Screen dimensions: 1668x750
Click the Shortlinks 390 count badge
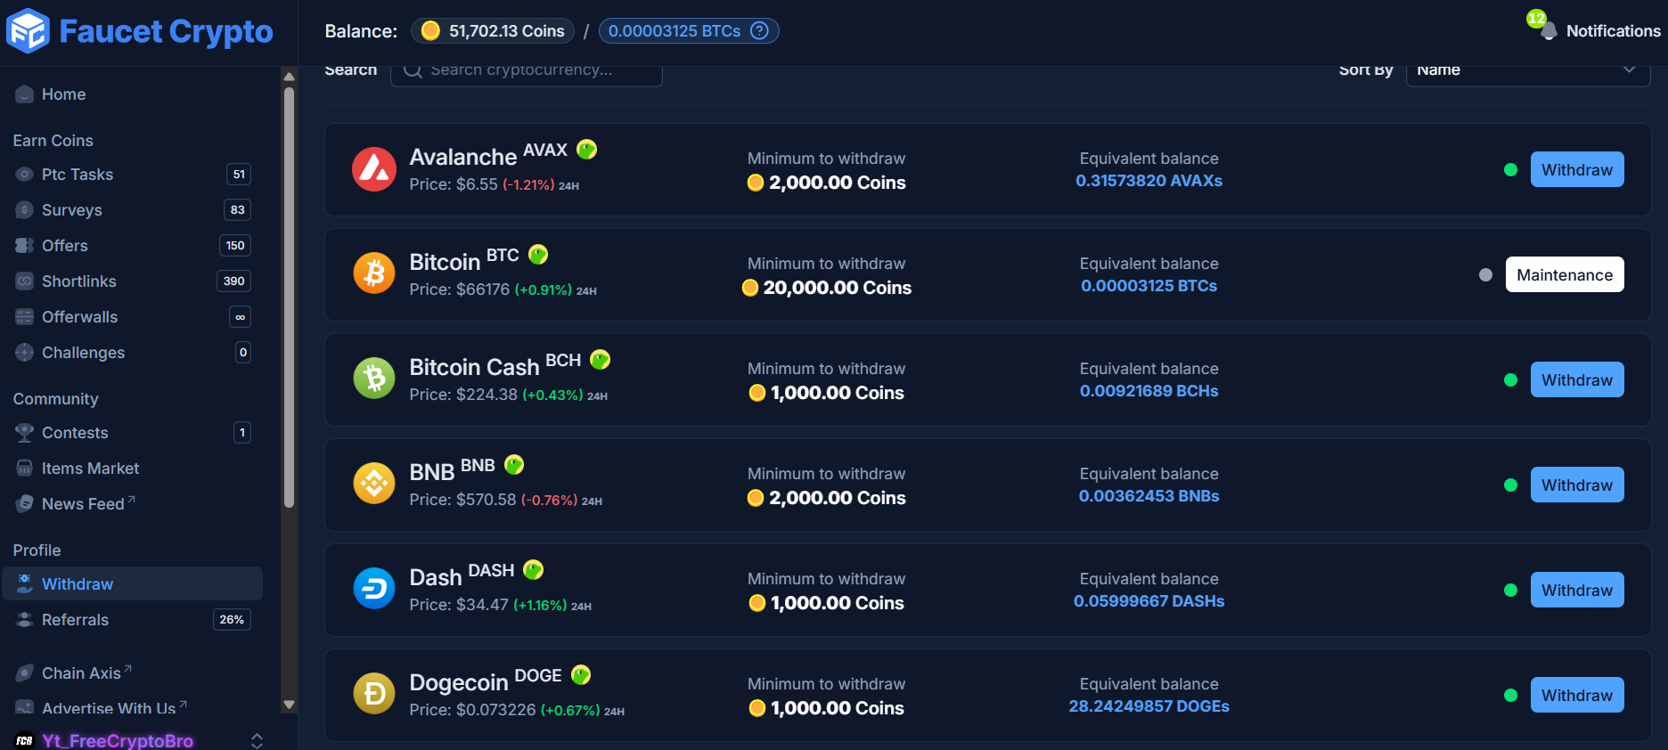[x=233, y=281]
